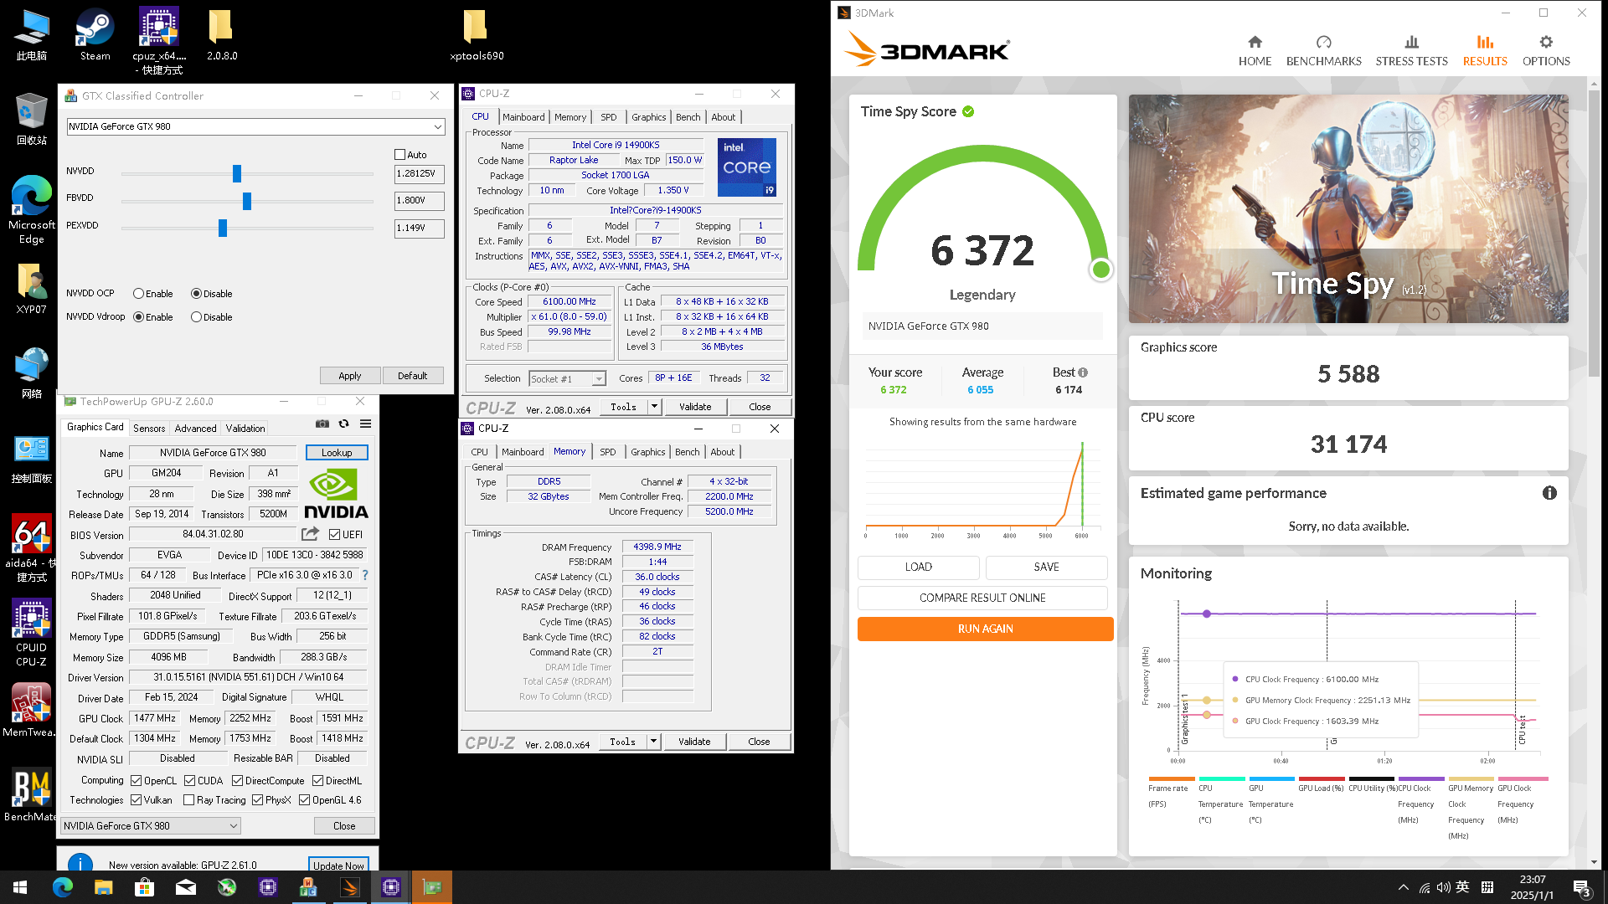1608x904 pixels.
Task: Select NVVDD OCP Enable radio button
Action: pyautogui.click(x=139, y=294)
